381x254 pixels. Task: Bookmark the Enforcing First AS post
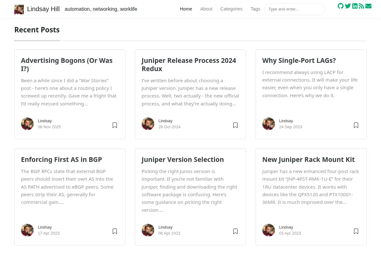tap(115, 231)
